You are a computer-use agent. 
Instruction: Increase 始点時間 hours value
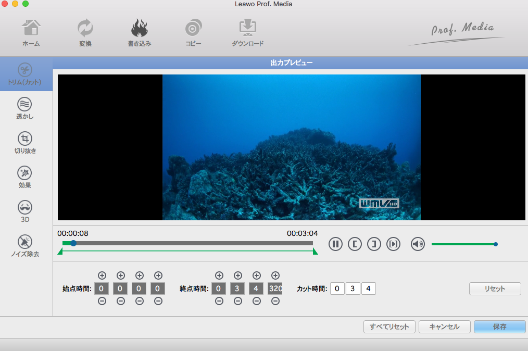coord(102,275)
